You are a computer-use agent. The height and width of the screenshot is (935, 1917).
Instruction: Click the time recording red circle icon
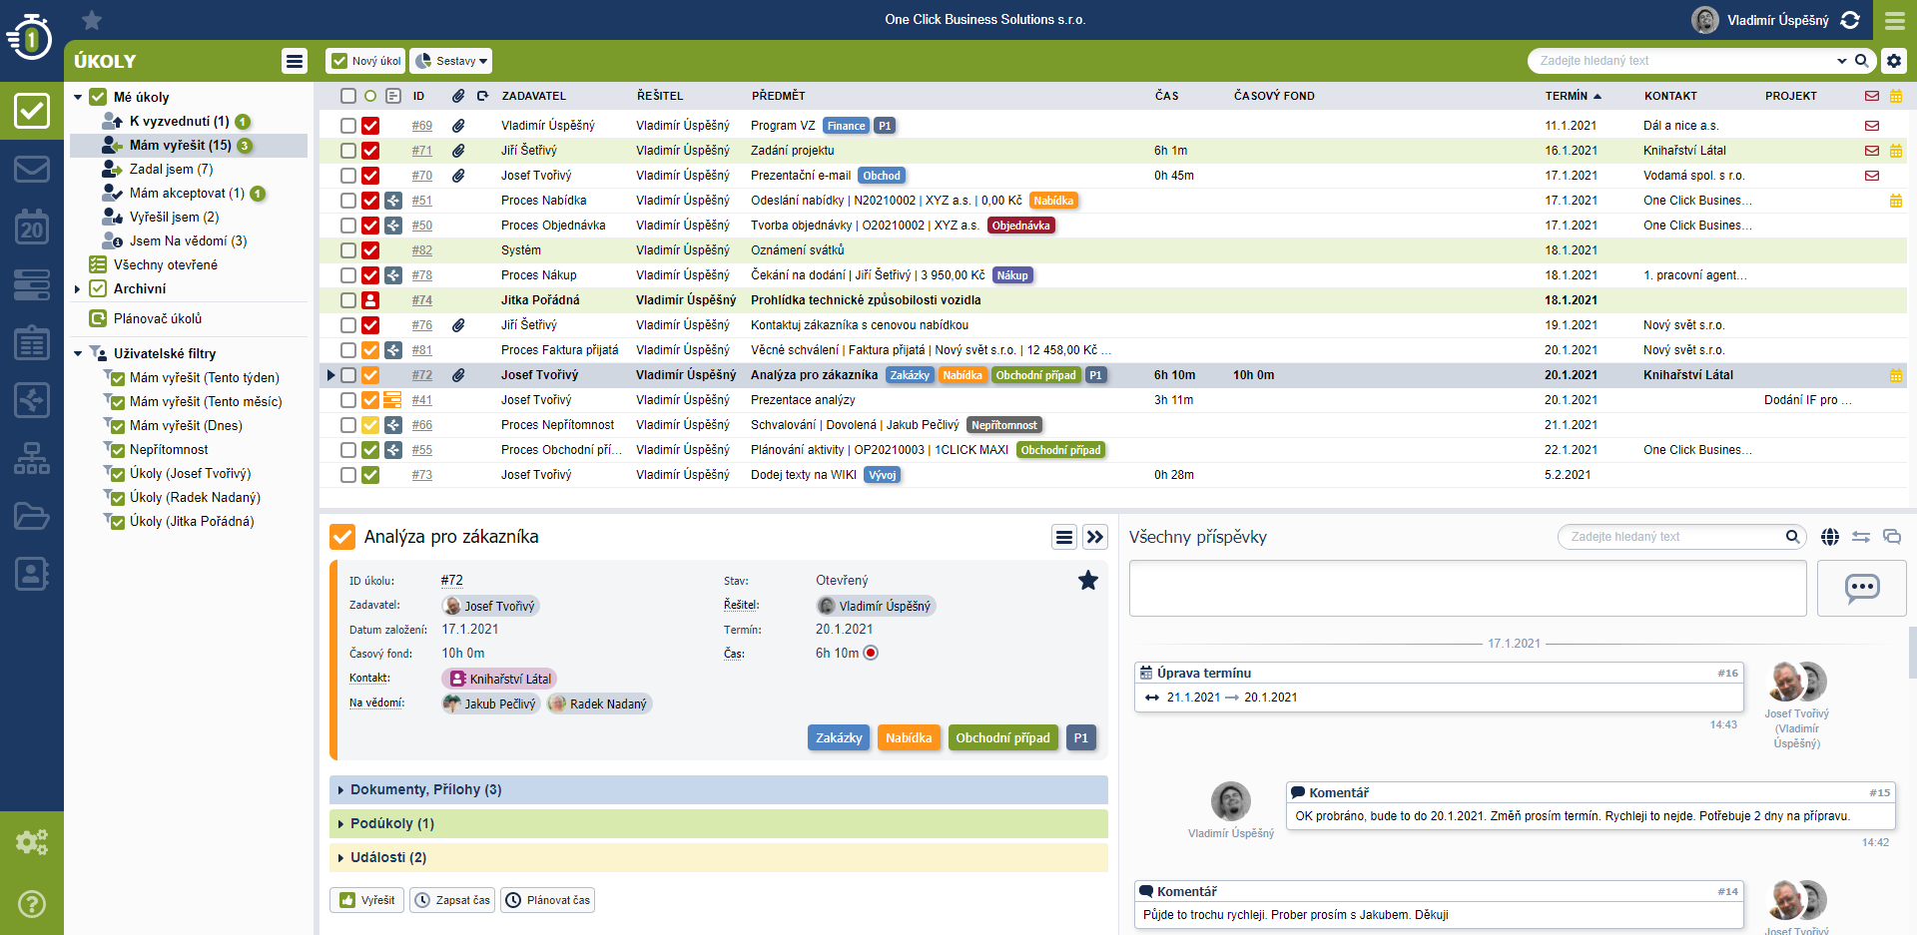871,654
